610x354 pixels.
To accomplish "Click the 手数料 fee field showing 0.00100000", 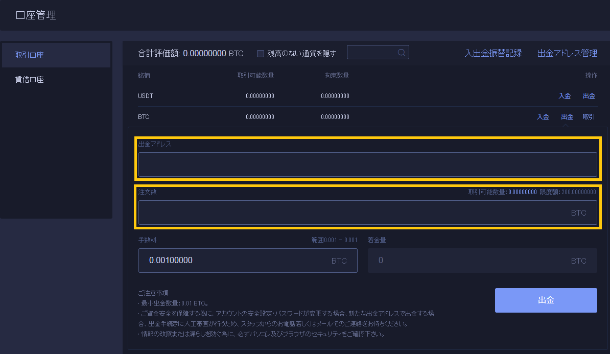I will tap(235, 261).
